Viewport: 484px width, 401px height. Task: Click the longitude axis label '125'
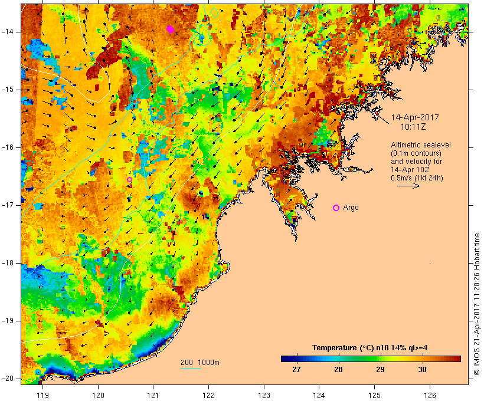[374, 395]
